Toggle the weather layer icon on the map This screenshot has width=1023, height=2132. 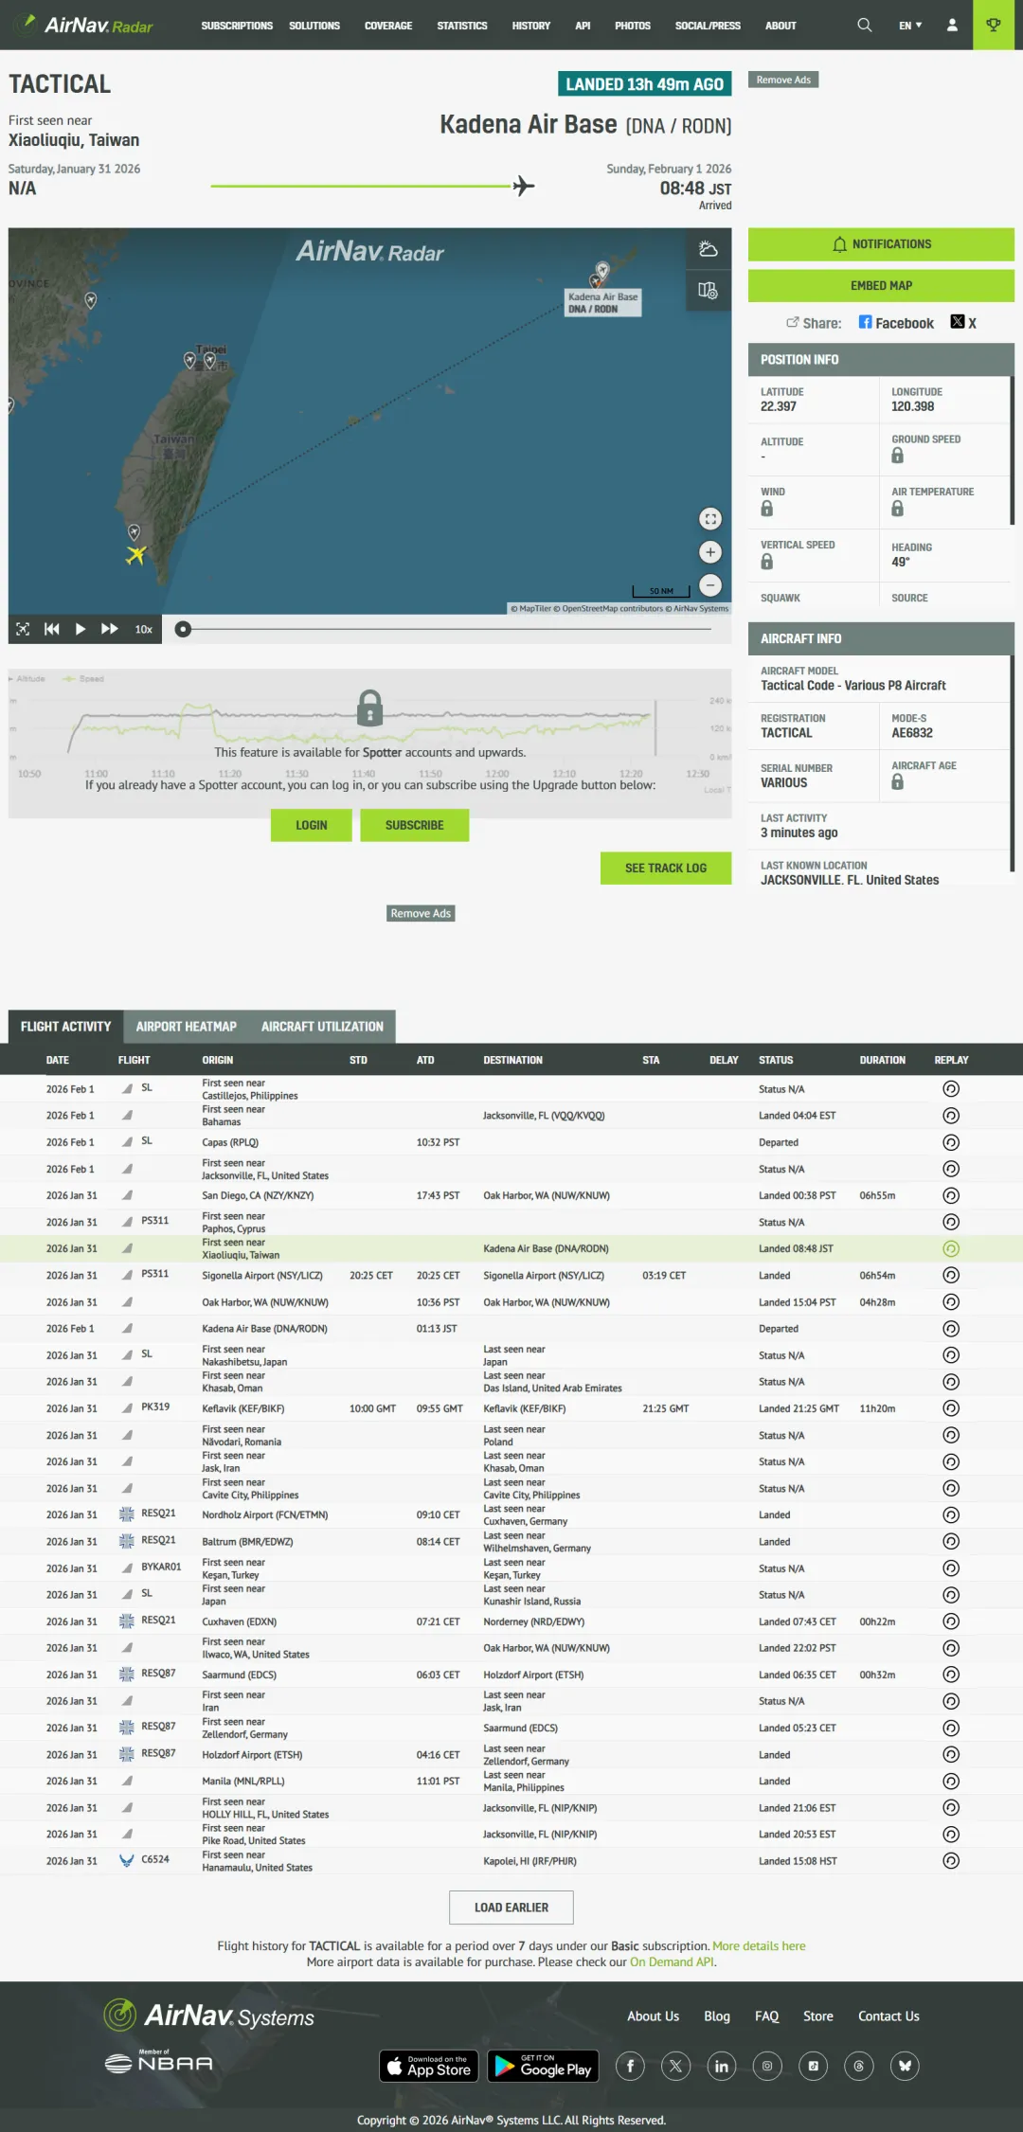(x=709, y=249)
